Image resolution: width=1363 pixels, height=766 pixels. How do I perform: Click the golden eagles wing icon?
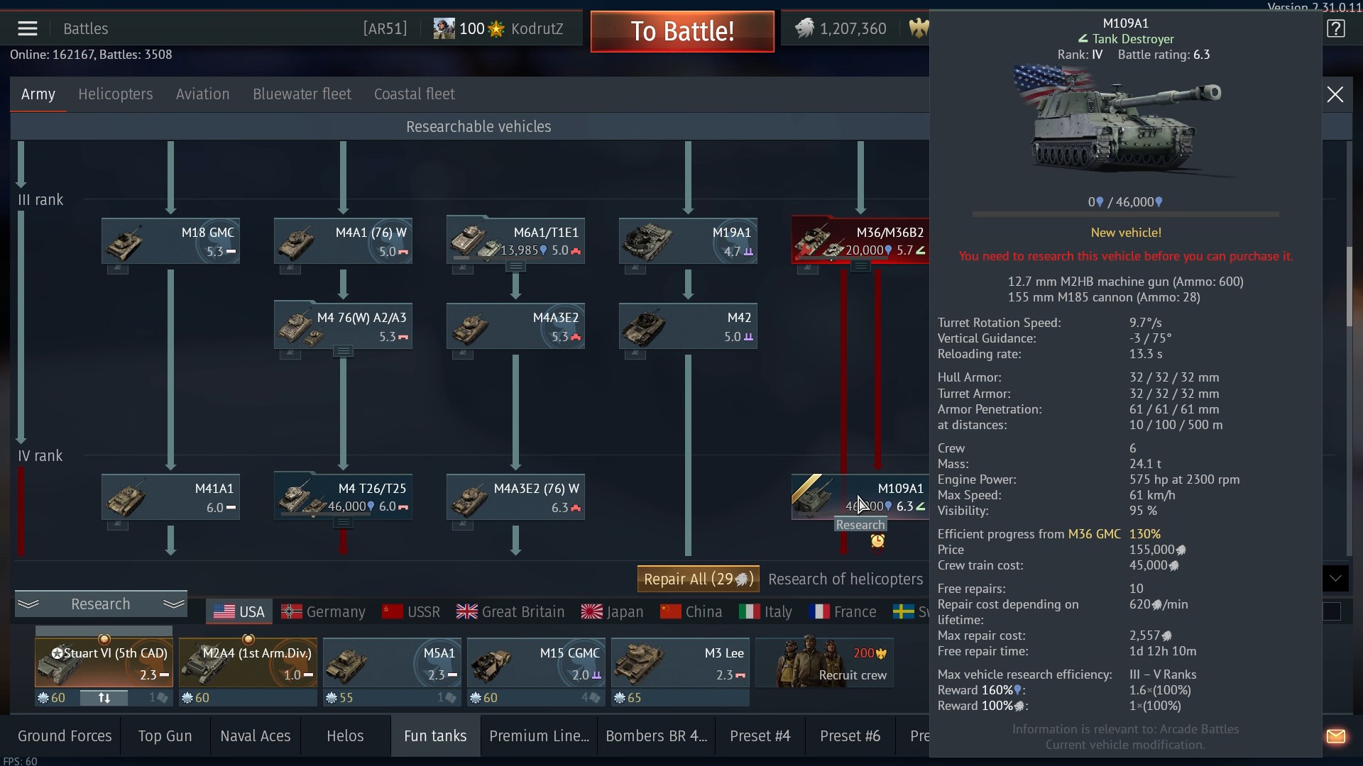coord(919,28)
